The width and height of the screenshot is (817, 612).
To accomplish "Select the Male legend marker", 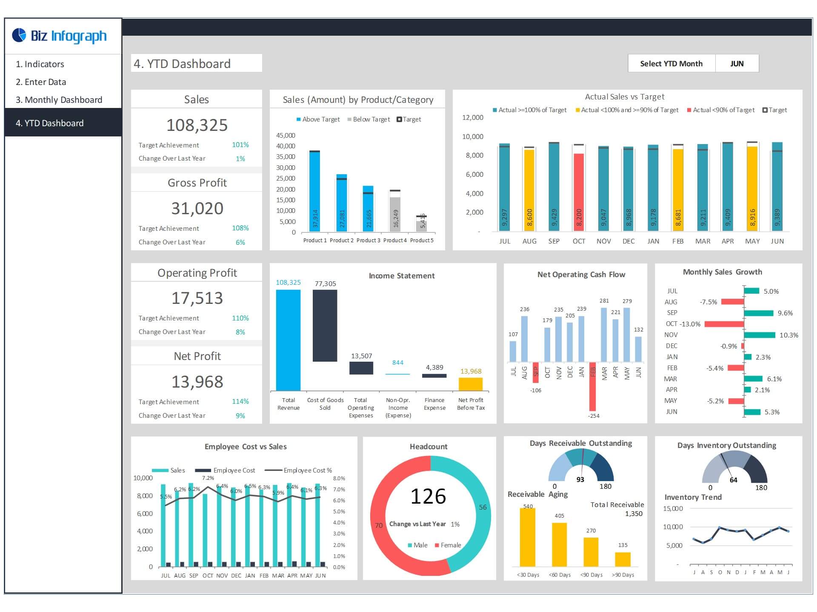I will click(409, 545).
